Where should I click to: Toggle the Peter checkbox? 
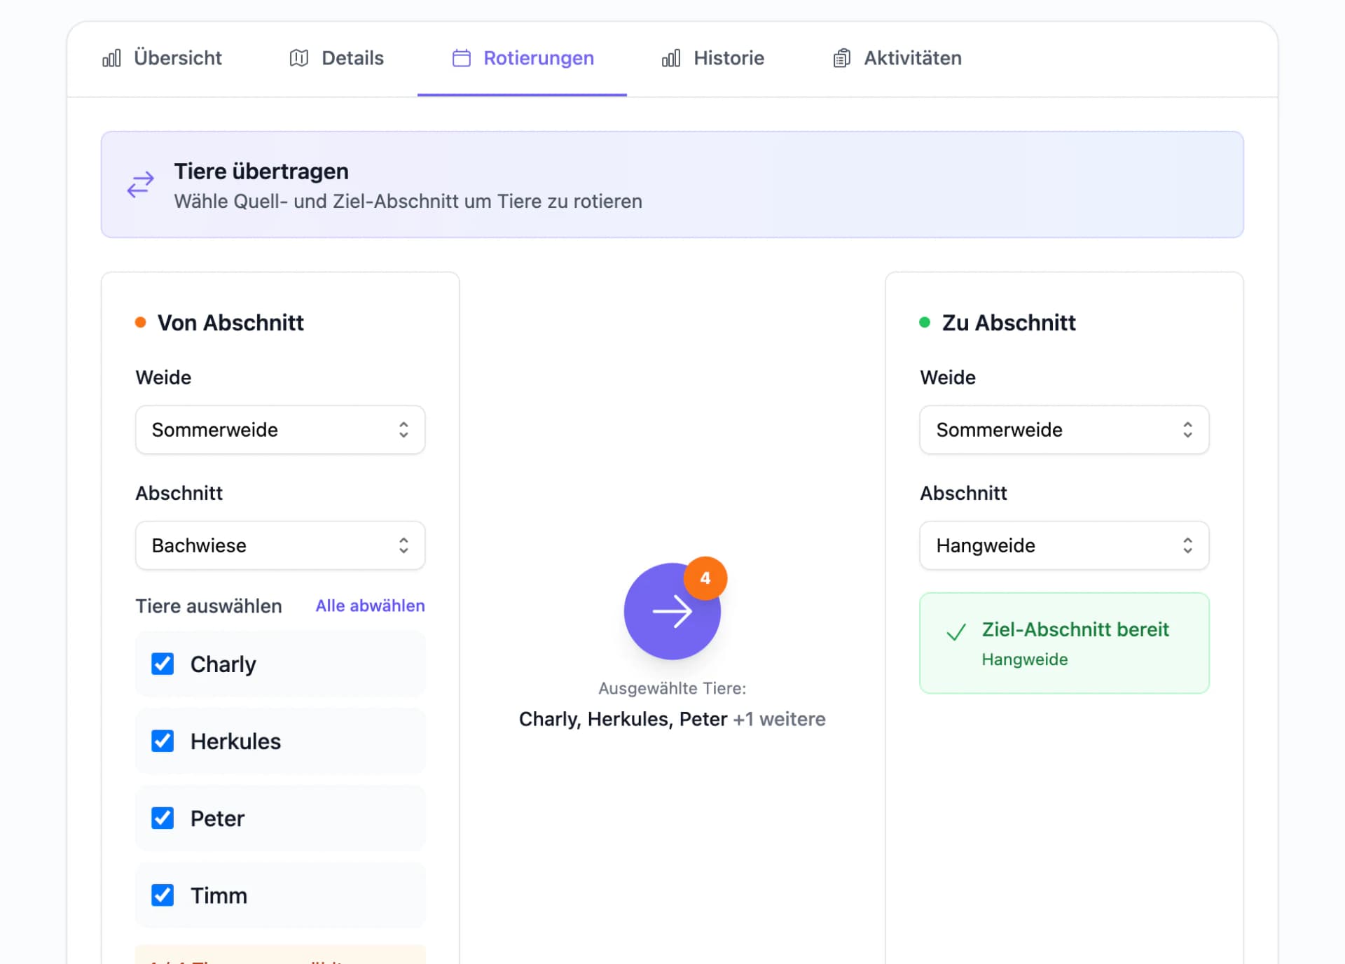pos(163,818)
